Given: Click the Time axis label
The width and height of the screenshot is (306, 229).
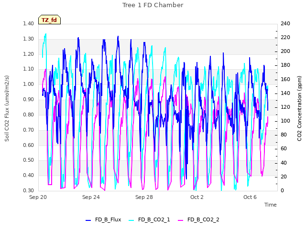Looking at the screenshot, I should (x=270, y=205).
